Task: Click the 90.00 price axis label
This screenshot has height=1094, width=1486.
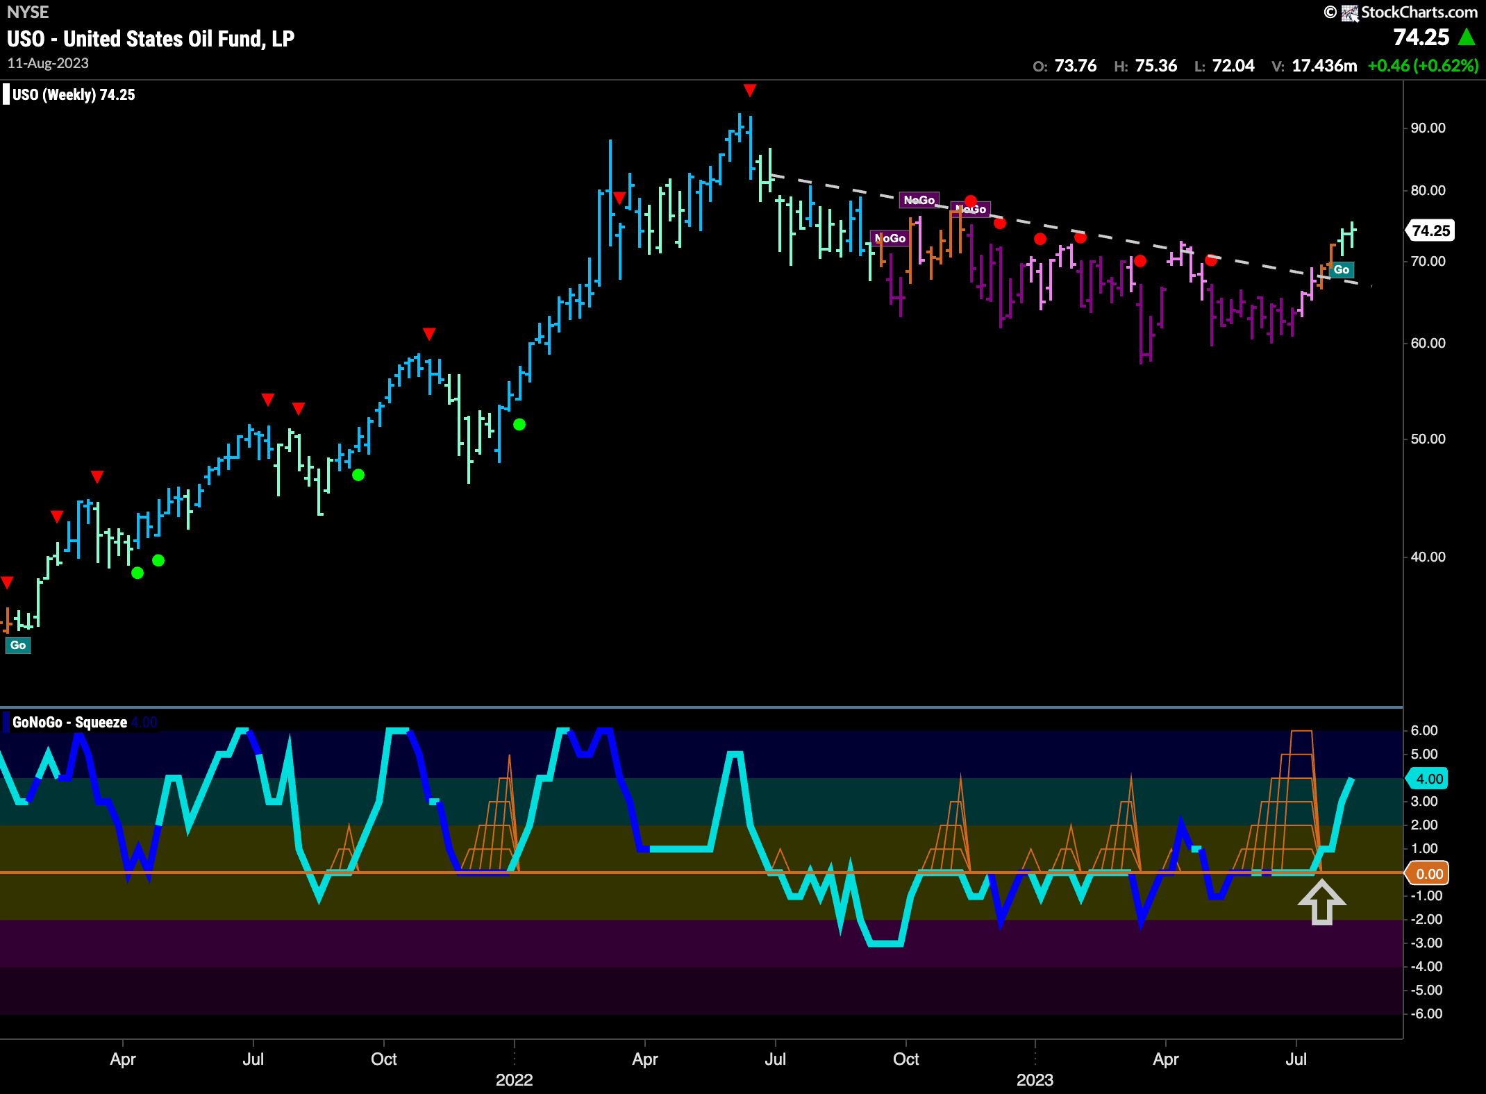Action: pyautogui.click(x=1428, y=128)
